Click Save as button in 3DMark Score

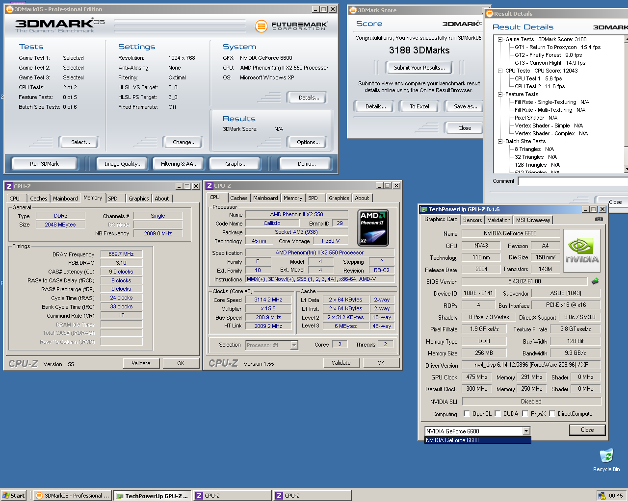465,106
